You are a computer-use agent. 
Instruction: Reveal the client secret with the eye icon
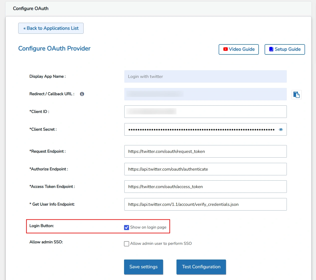click(281, 130)
